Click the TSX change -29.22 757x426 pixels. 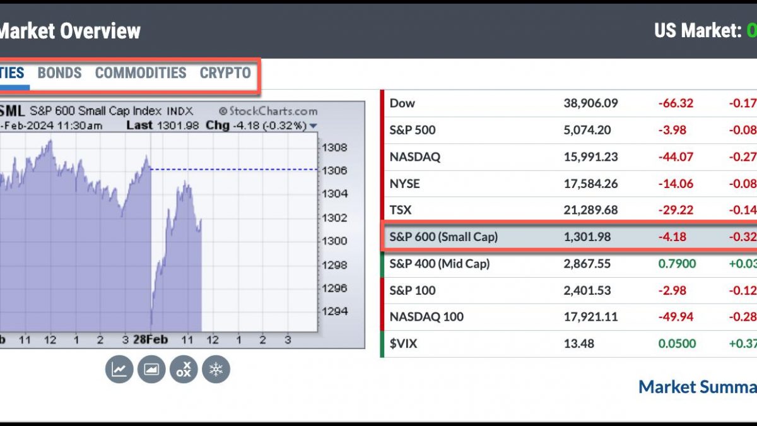[x=676, y=210]
